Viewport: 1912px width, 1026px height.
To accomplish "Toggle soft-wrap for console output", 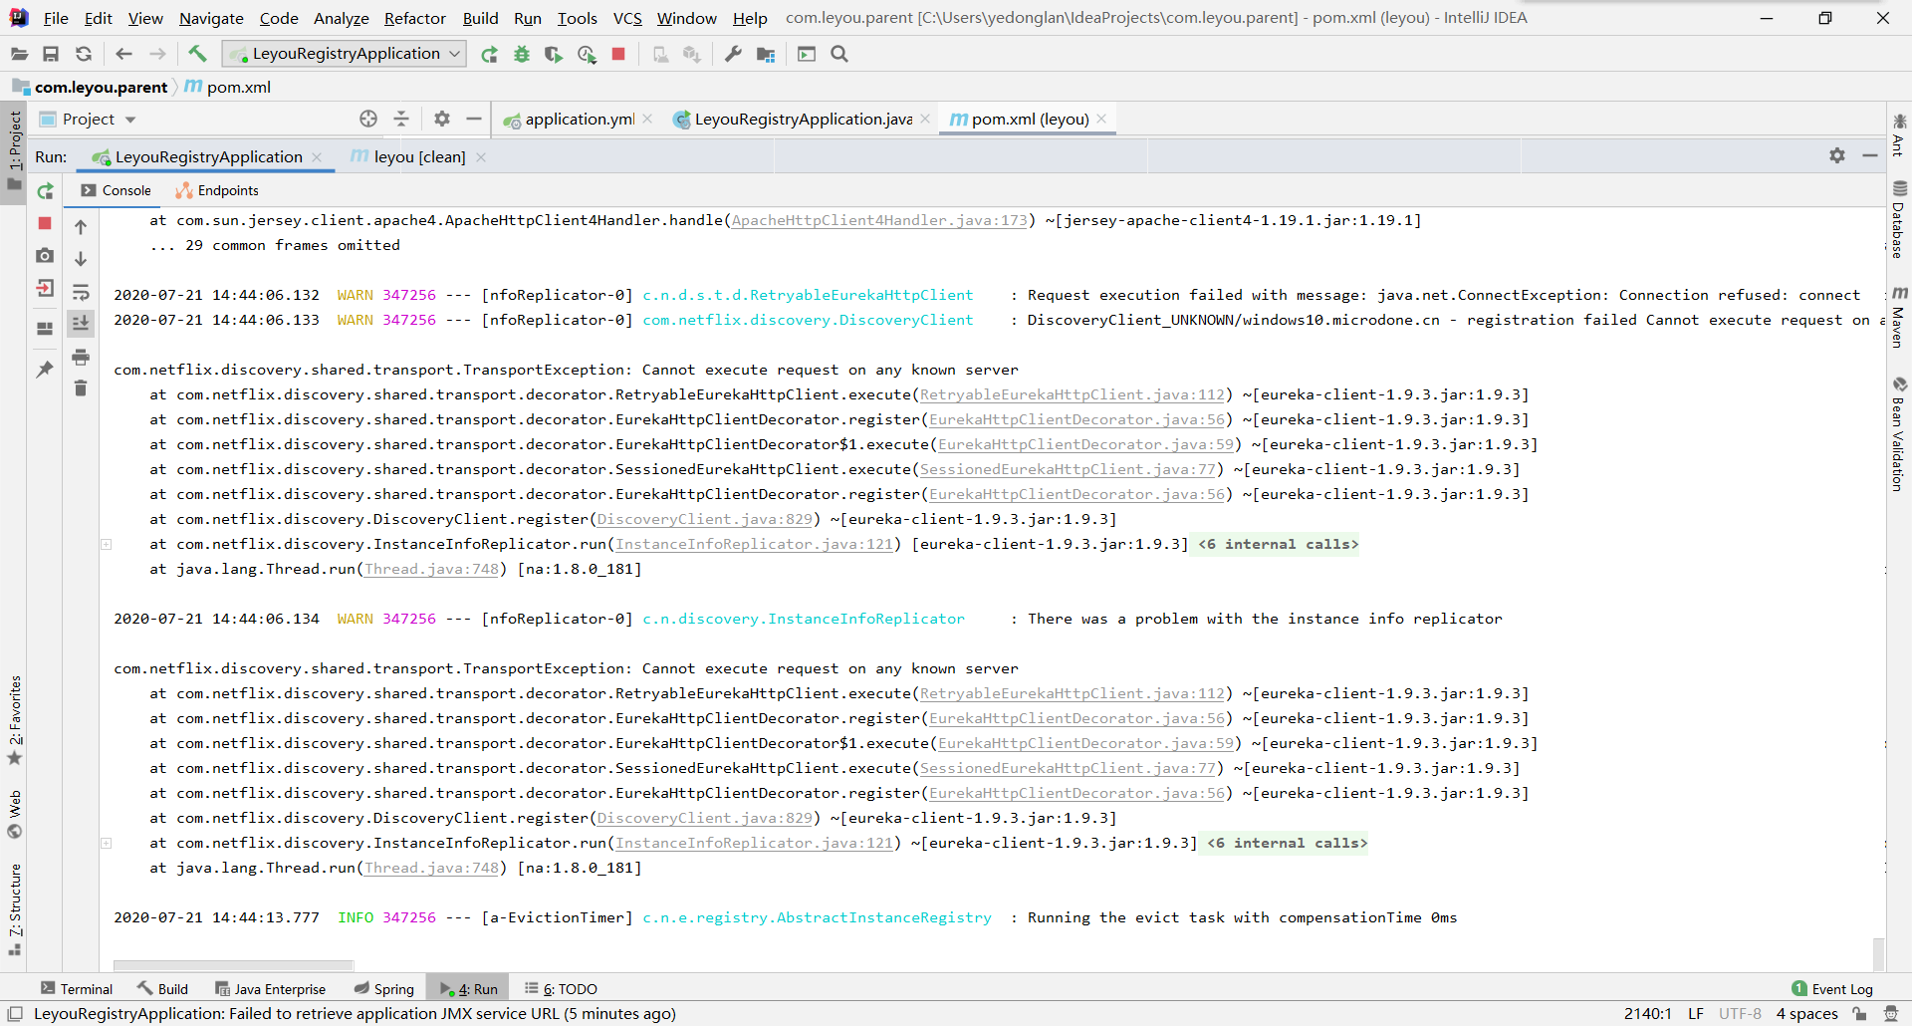I will click(x=81, y=292).
